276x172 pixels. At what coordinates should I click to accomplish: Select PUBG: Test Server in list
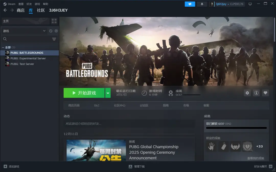click(30, 64)
